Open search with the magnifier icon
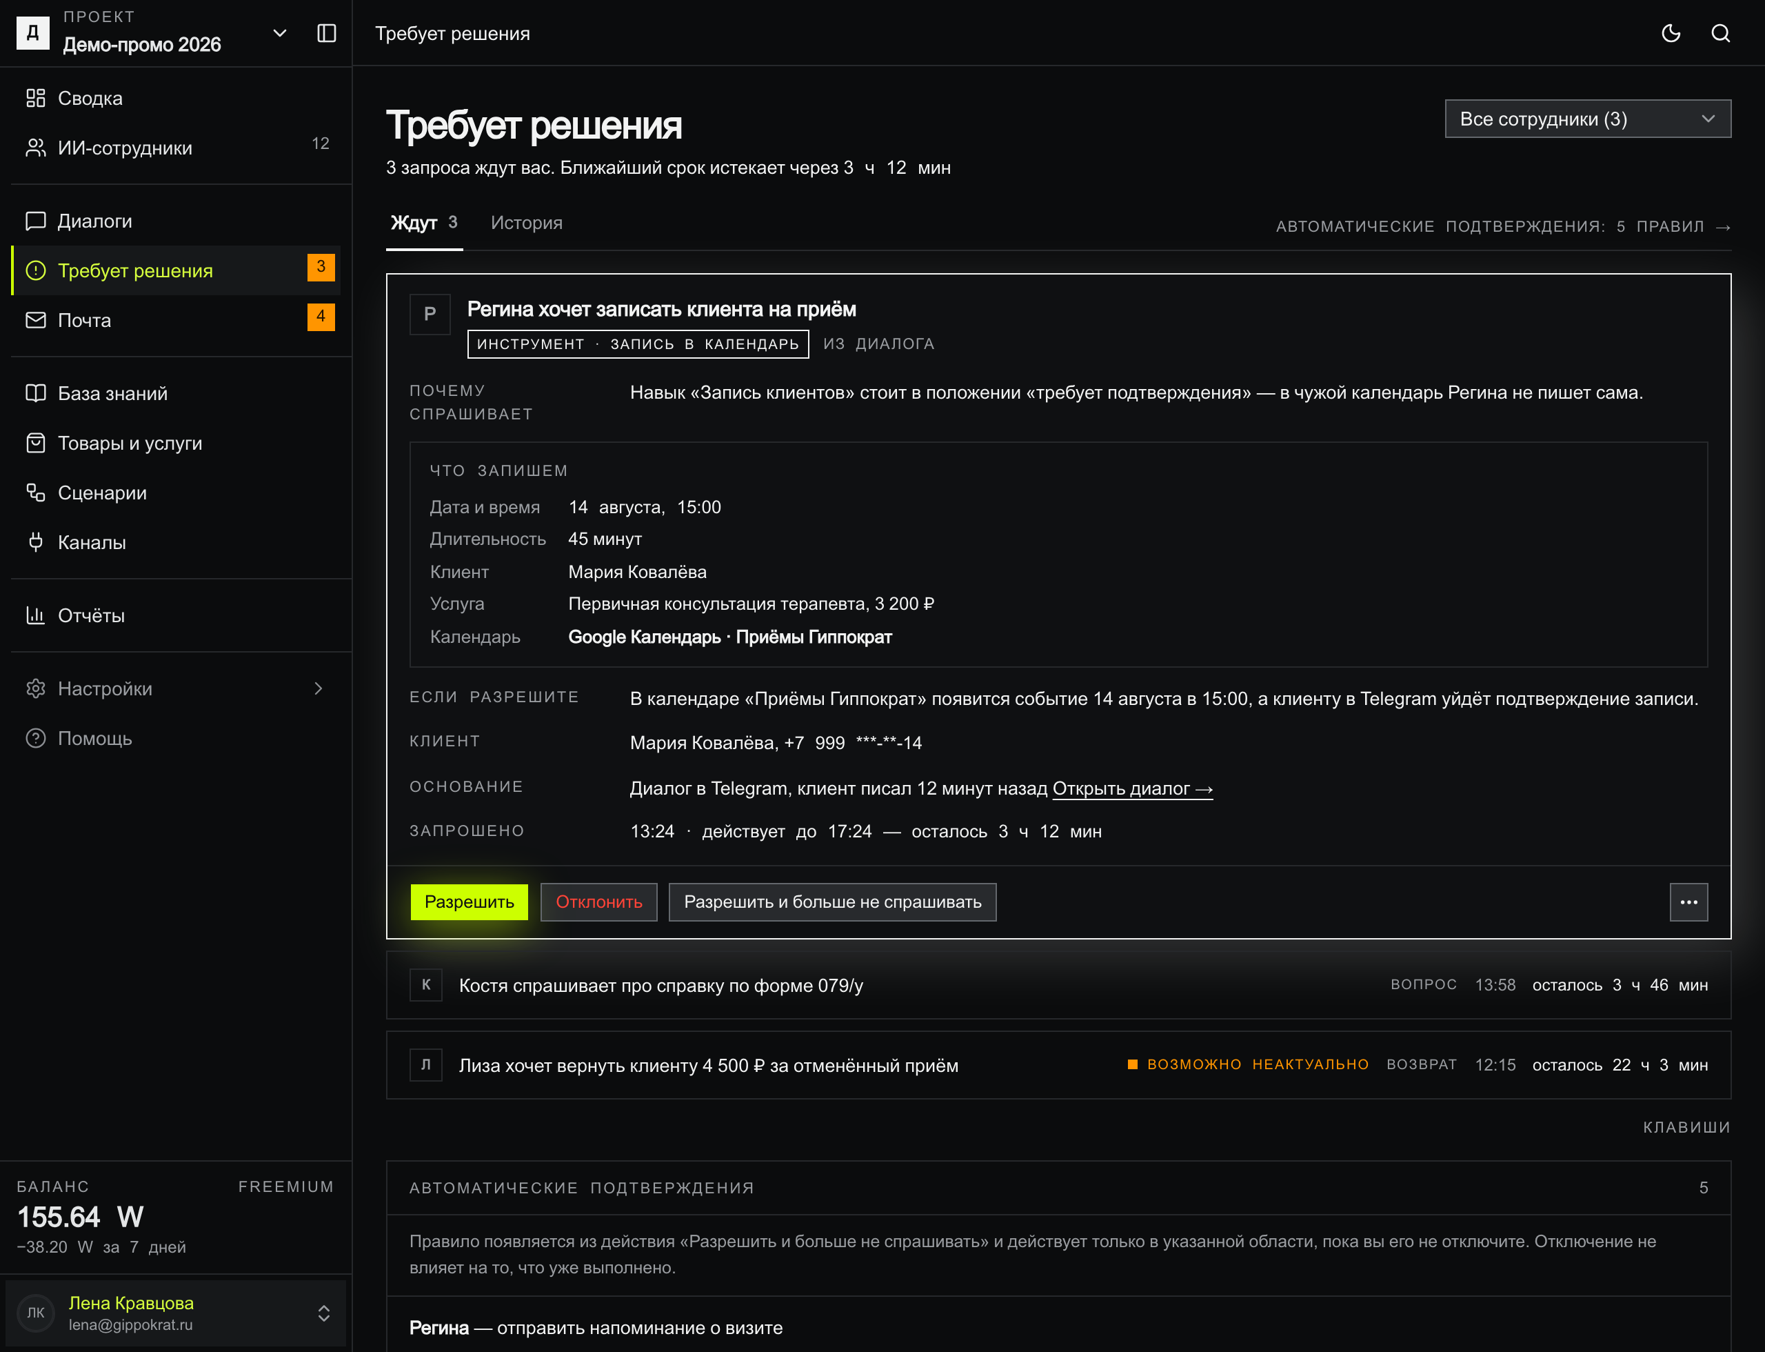The width and height of the screenshot is (1765, 1352). pyautogui.click(x=1721, y=33)
